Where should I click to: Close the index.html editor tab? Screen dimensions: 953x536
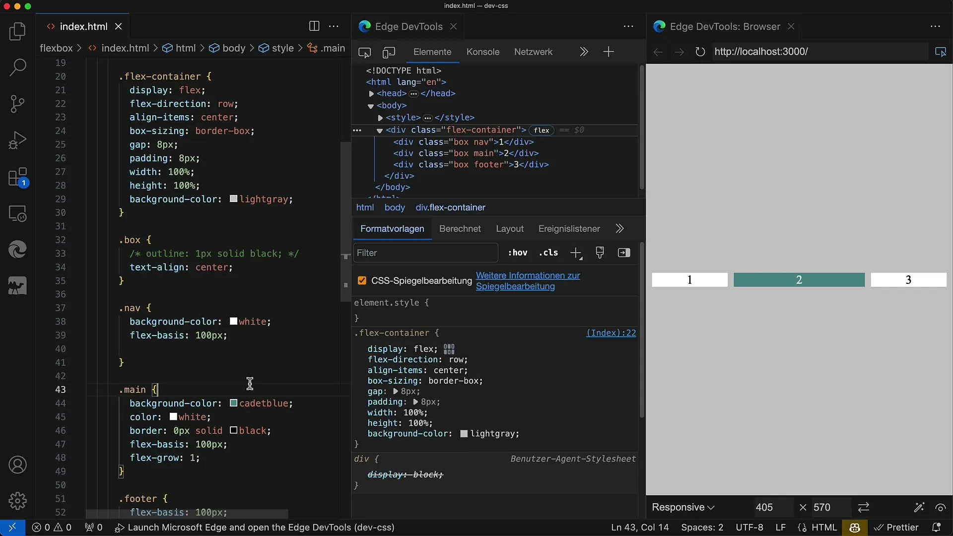[x=118, y=26]
